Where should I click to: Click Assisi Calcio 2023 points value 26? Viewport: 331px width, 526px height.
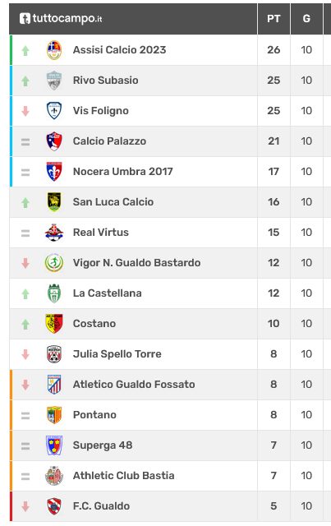(274, 50)
